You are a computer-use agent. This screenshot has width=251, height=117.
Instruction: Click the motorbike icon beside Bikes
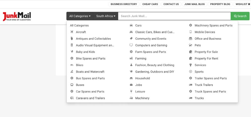[x=72, y=65]
